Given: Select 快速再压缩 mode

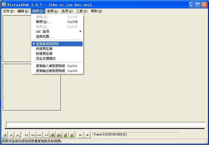Looking at the screenshot, I should click(x=57, y=49).
